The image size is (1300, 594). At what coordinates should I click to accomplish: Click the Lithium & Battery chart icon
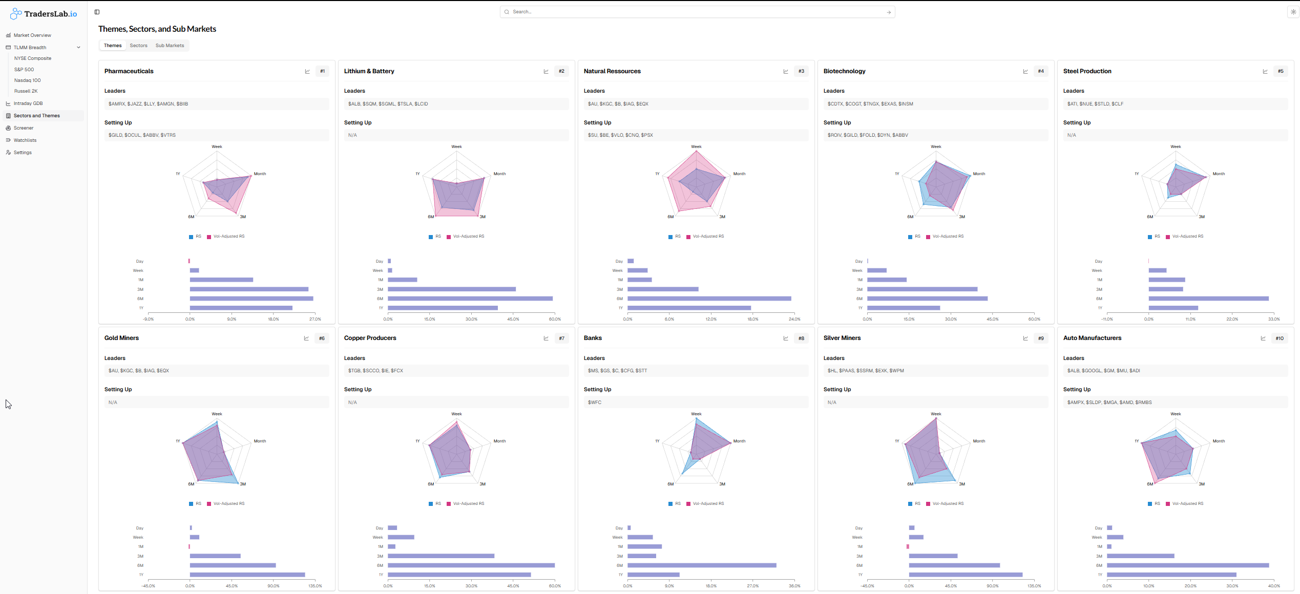546,72
